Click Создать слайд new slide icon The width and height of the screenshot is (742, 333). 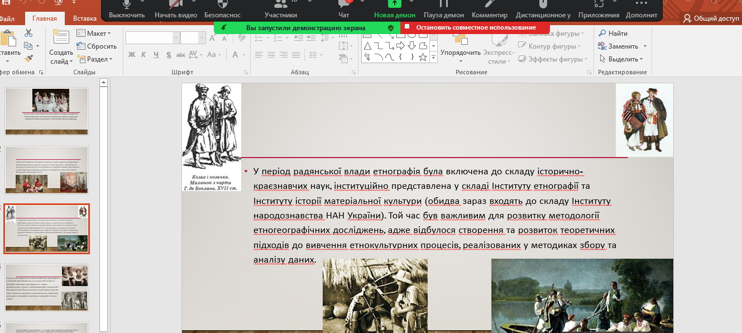[x=60, y=37]
